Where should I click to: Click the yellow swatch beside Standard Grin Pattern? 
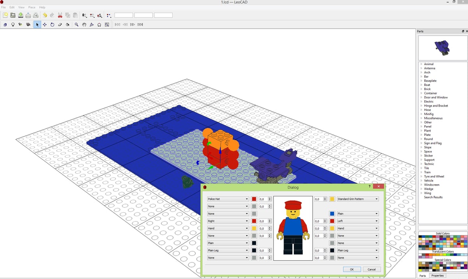tap(332, 199)
